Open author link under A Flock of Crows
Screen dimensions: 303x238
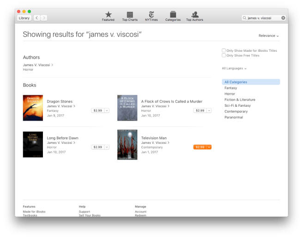pos(155,106)
